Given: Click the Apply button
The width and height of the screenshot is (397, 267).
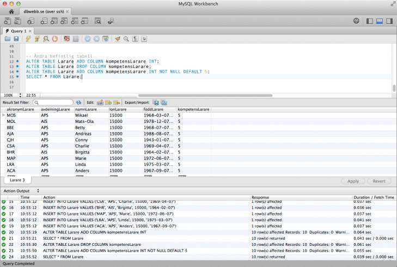Looking at the screenshot, I should point(353,181).
